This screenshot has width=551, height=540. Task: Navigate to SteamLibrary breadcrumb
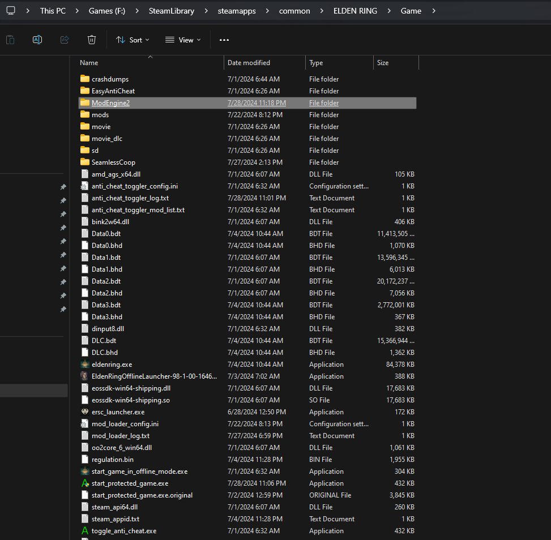click(172, 11)
